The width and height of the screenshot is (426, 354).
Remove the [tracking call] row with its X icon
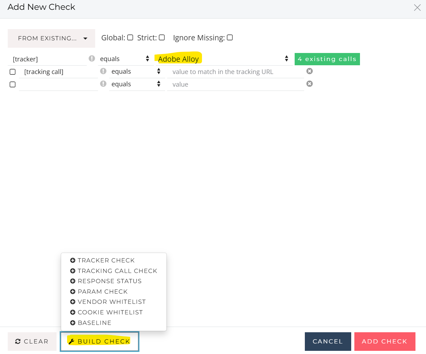[x=309, y=71]
